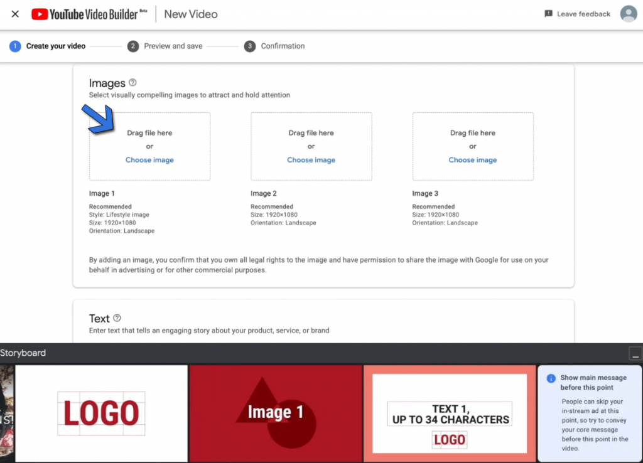Image resolution: width=643 pixels, height=463 pixels.
Task: Click the Image 2 drop zone
Action: click(311, 146)
